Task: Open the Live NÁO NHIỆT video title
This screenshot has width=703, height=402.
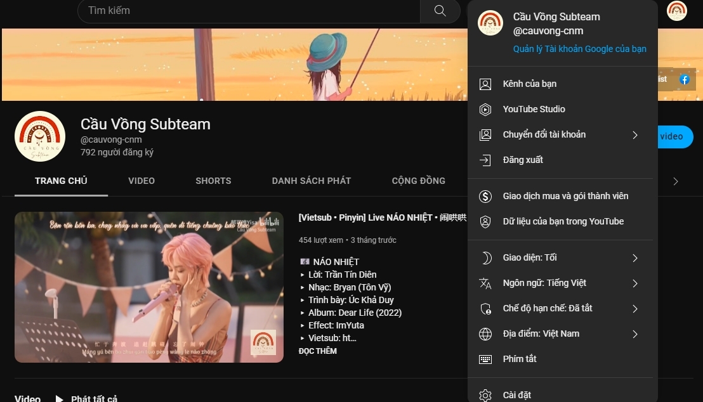Action: click(383, 218)
